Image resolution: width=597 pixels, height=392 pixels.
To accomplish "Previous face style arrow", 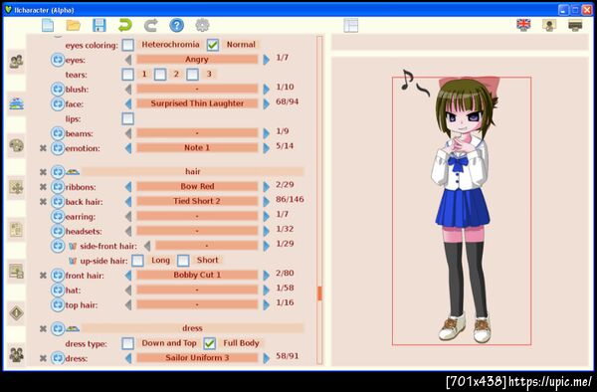I will click(x=128, y=103).
